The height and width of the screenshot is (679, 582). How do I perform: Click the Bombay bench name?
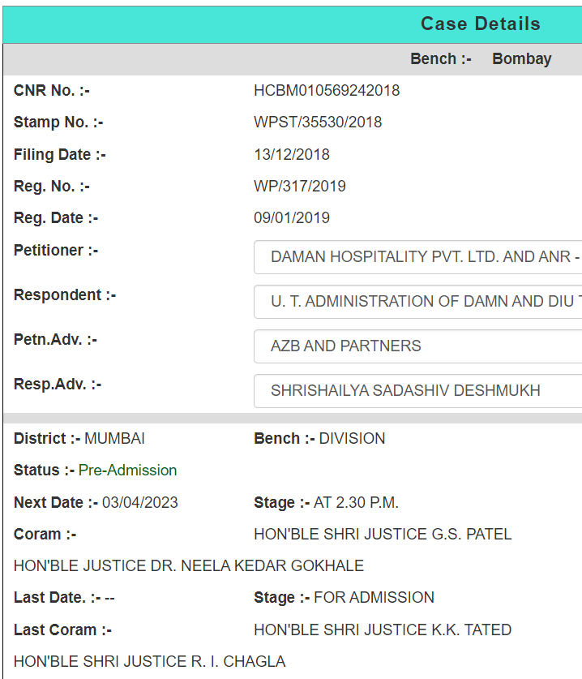coord(521,59)
